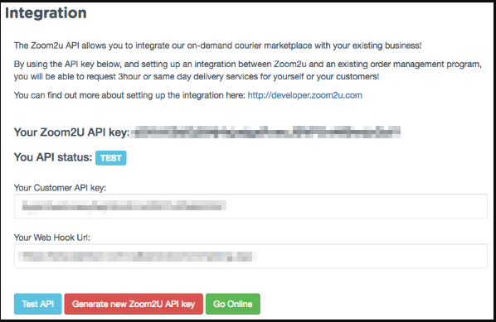Click the "Your Zoom2U API key:" label
This screenshot has width=496, height=322.
point(72,132)
